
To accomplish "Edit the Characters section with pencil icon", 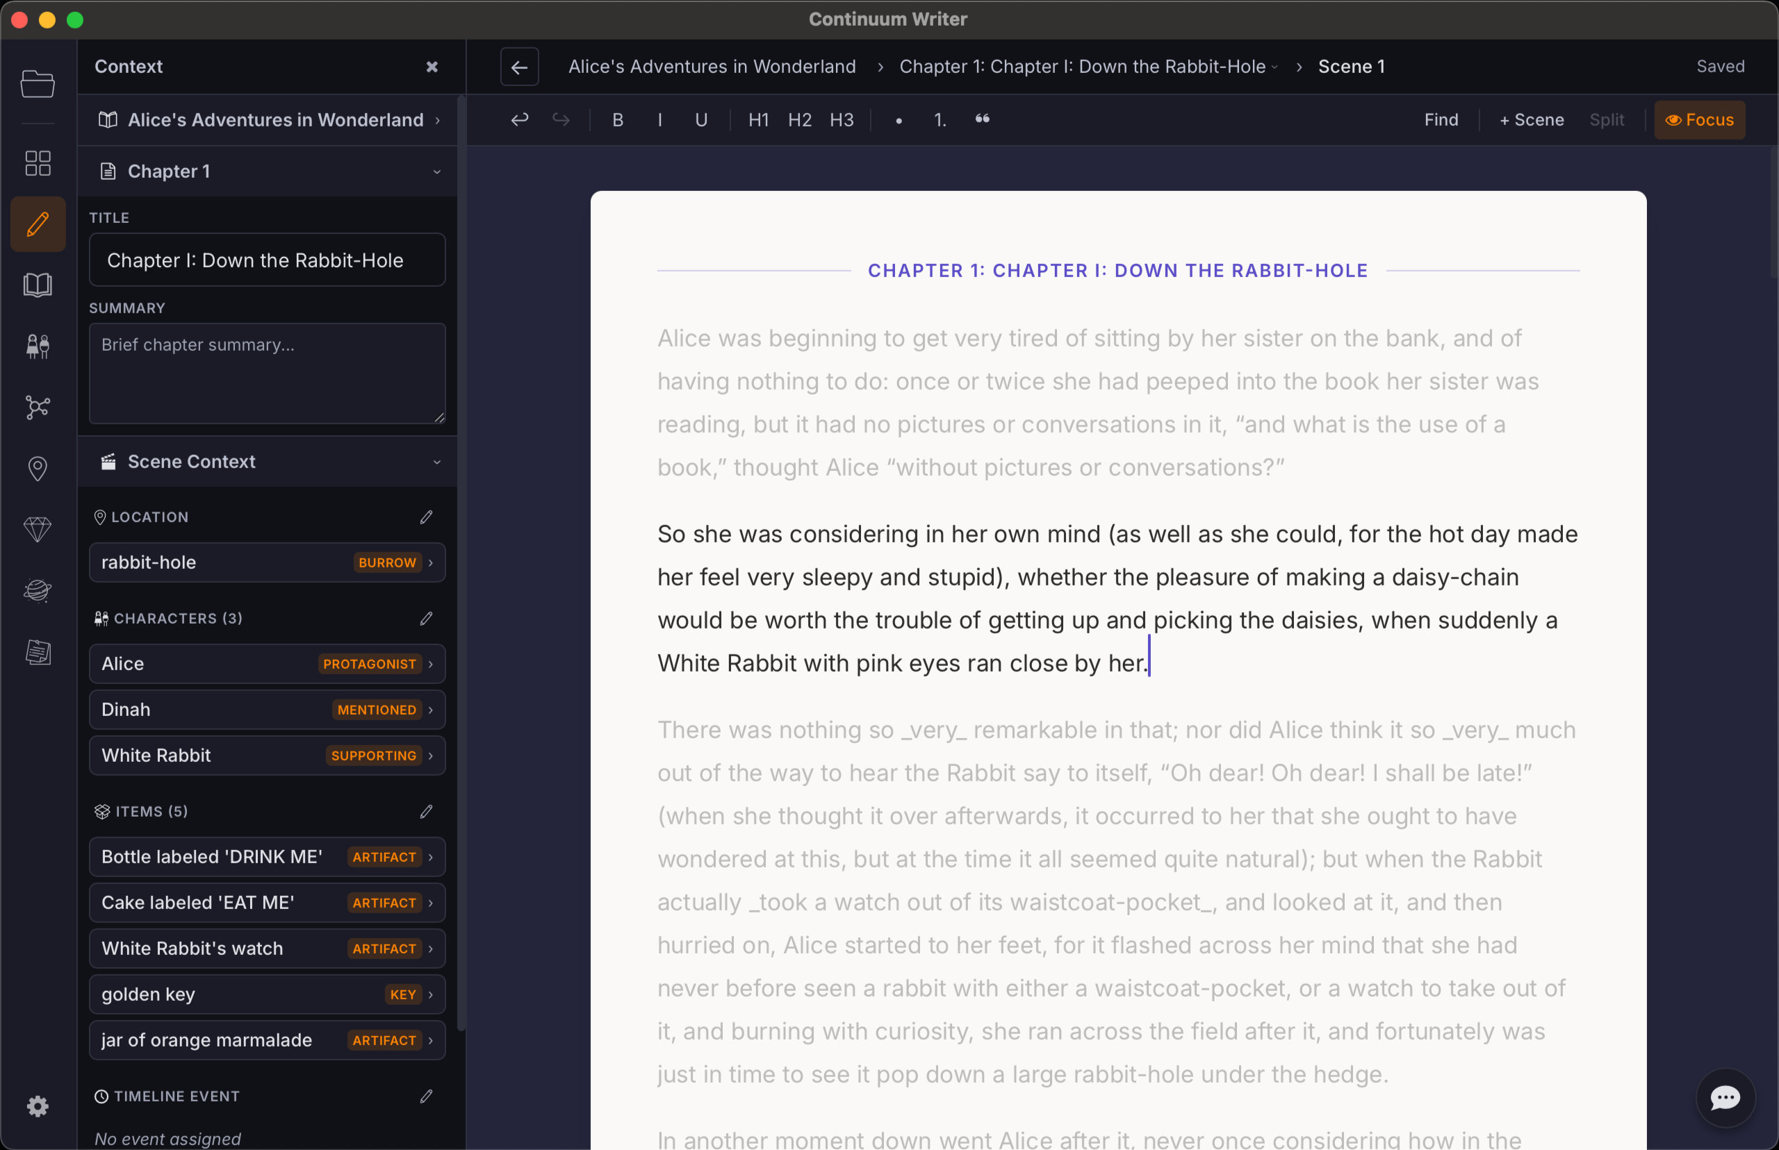I will coord(426,618).
